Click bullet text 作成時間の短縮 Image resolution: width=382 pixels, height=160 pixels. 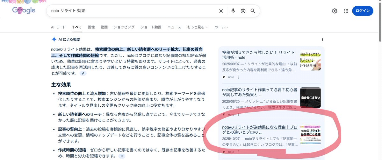pos(72,150)
